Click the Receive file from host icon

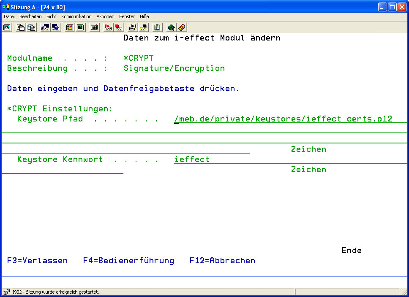56,27
